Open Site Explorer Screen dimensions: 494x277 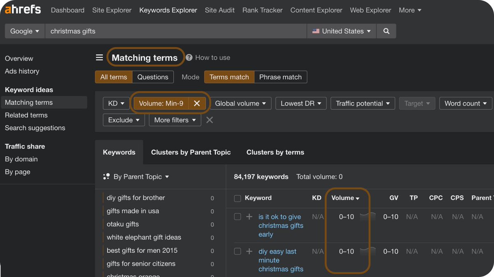(x=112, y=10)
